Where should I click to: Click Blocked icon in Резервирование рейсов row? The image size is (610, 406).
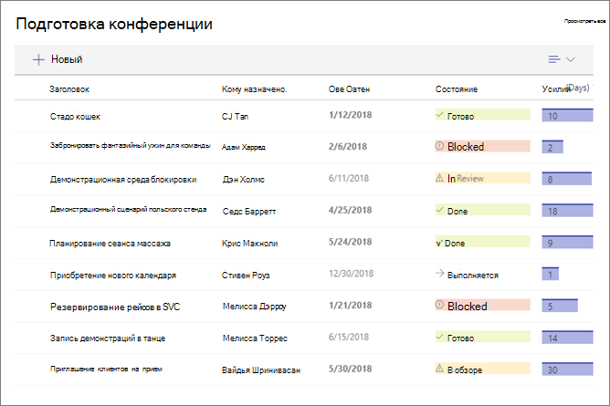439,305
